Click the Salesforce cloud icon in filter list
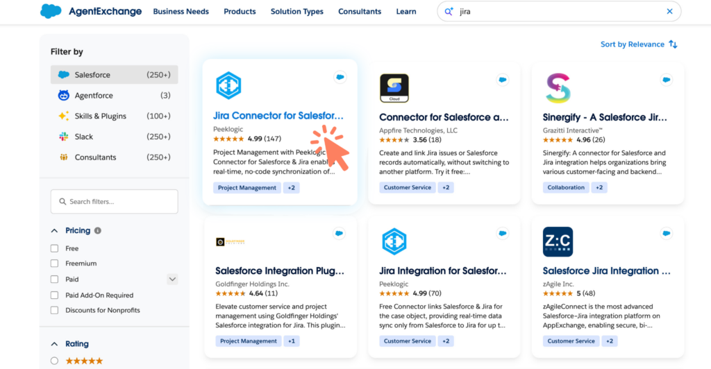711x369 pixels. (63, 75)
